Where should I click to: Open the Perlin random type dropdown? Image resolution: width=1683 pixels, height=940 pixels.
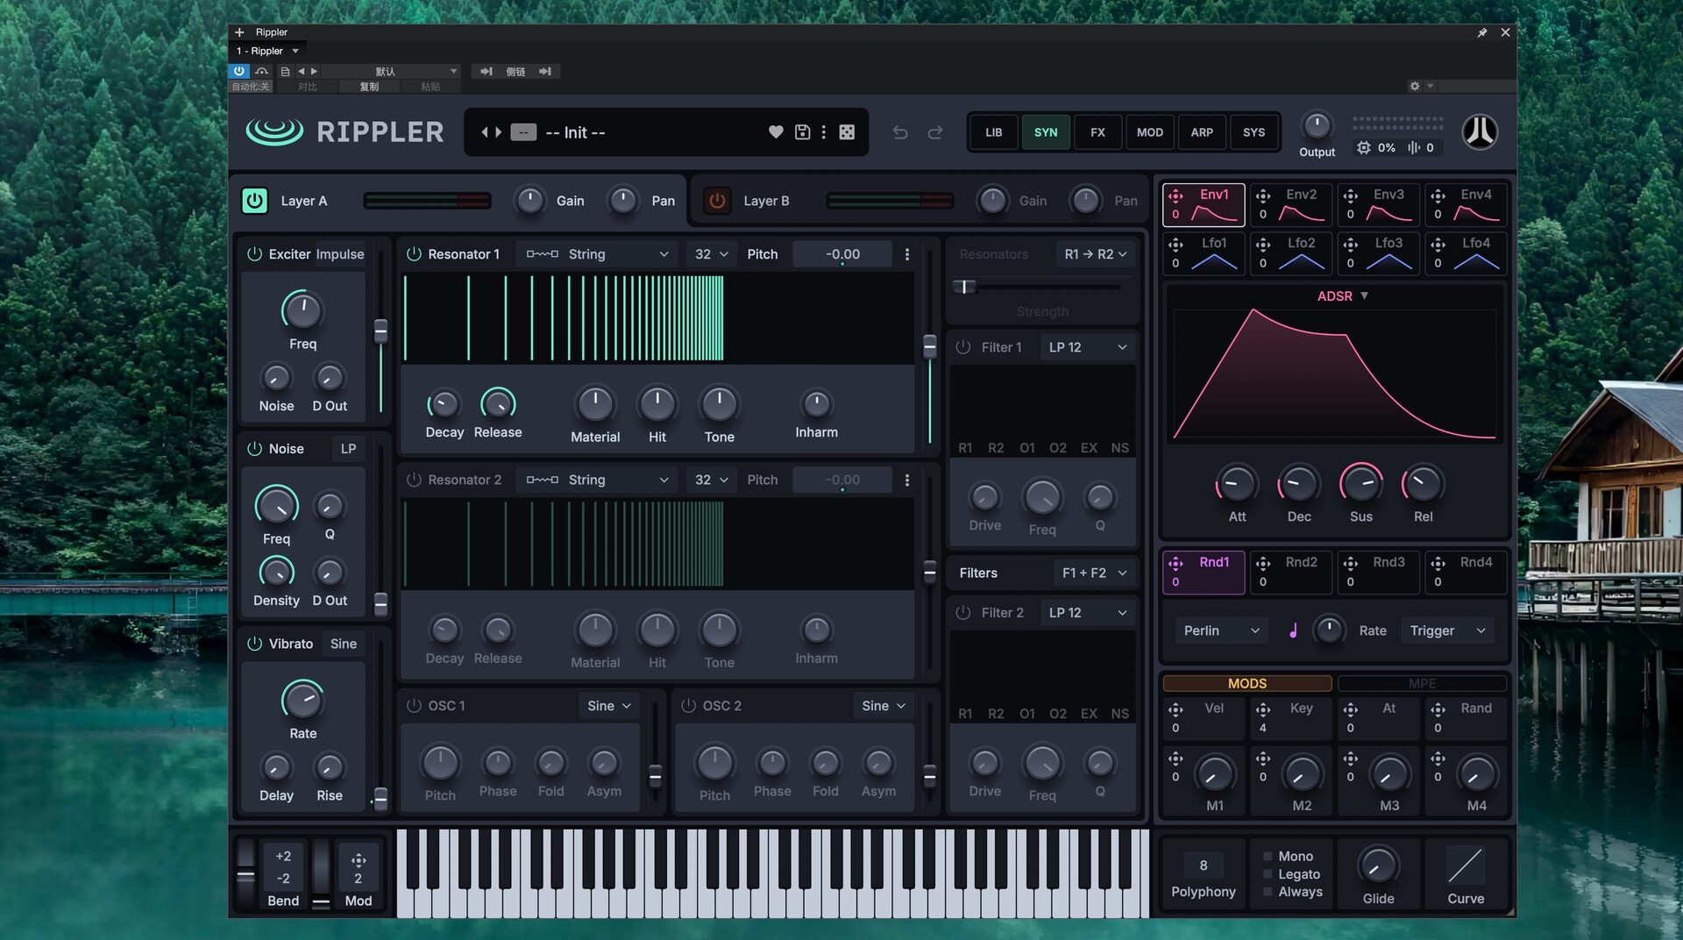click(x=1221, y=631)
